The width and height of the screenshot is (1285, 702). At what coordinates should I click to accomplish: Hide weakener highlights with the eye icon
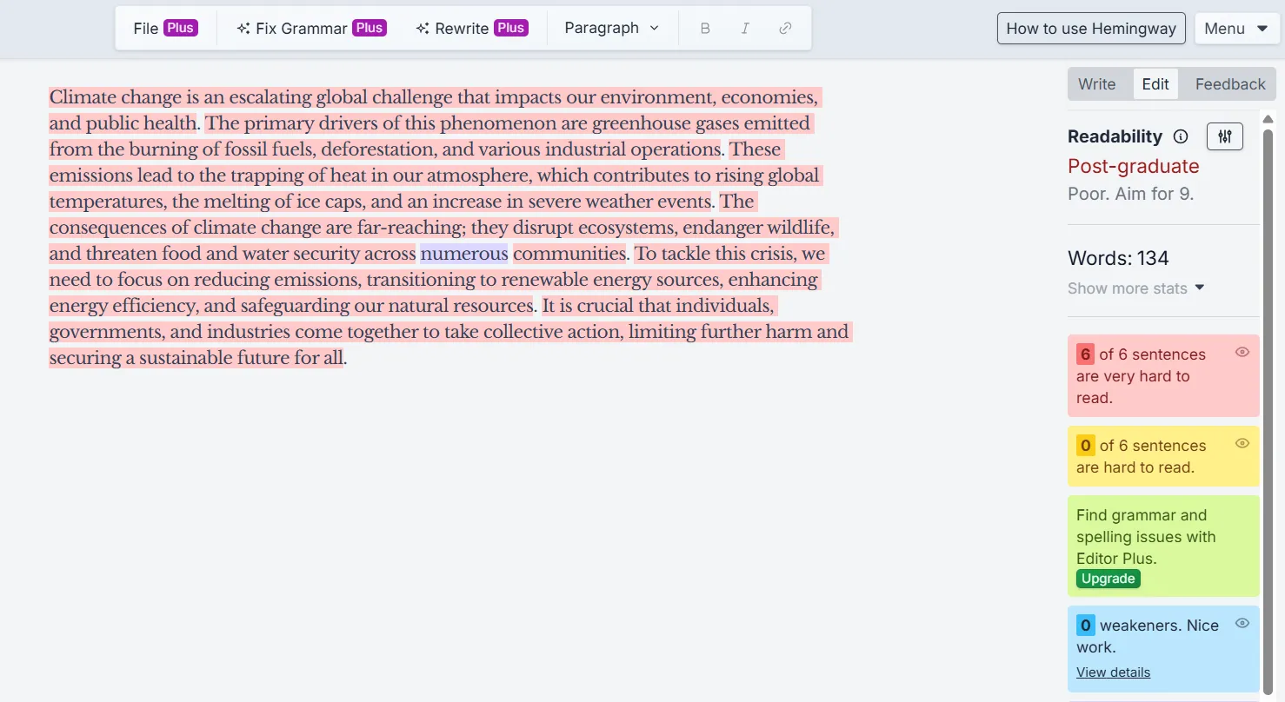1242,623
